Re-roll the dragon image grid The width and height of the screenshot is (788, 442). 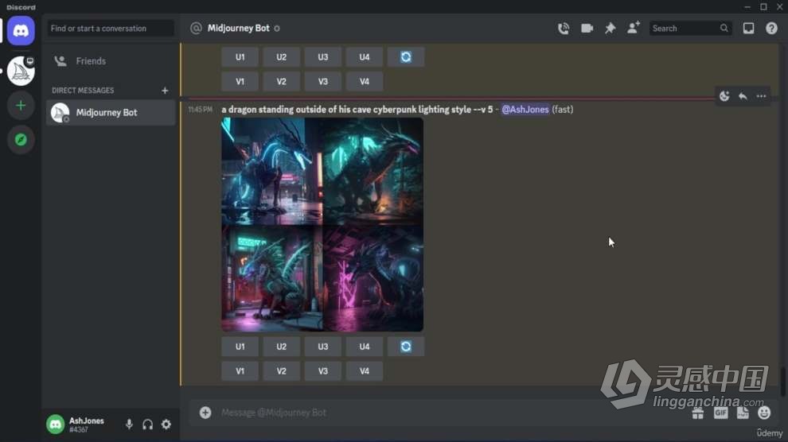(406, 347)
